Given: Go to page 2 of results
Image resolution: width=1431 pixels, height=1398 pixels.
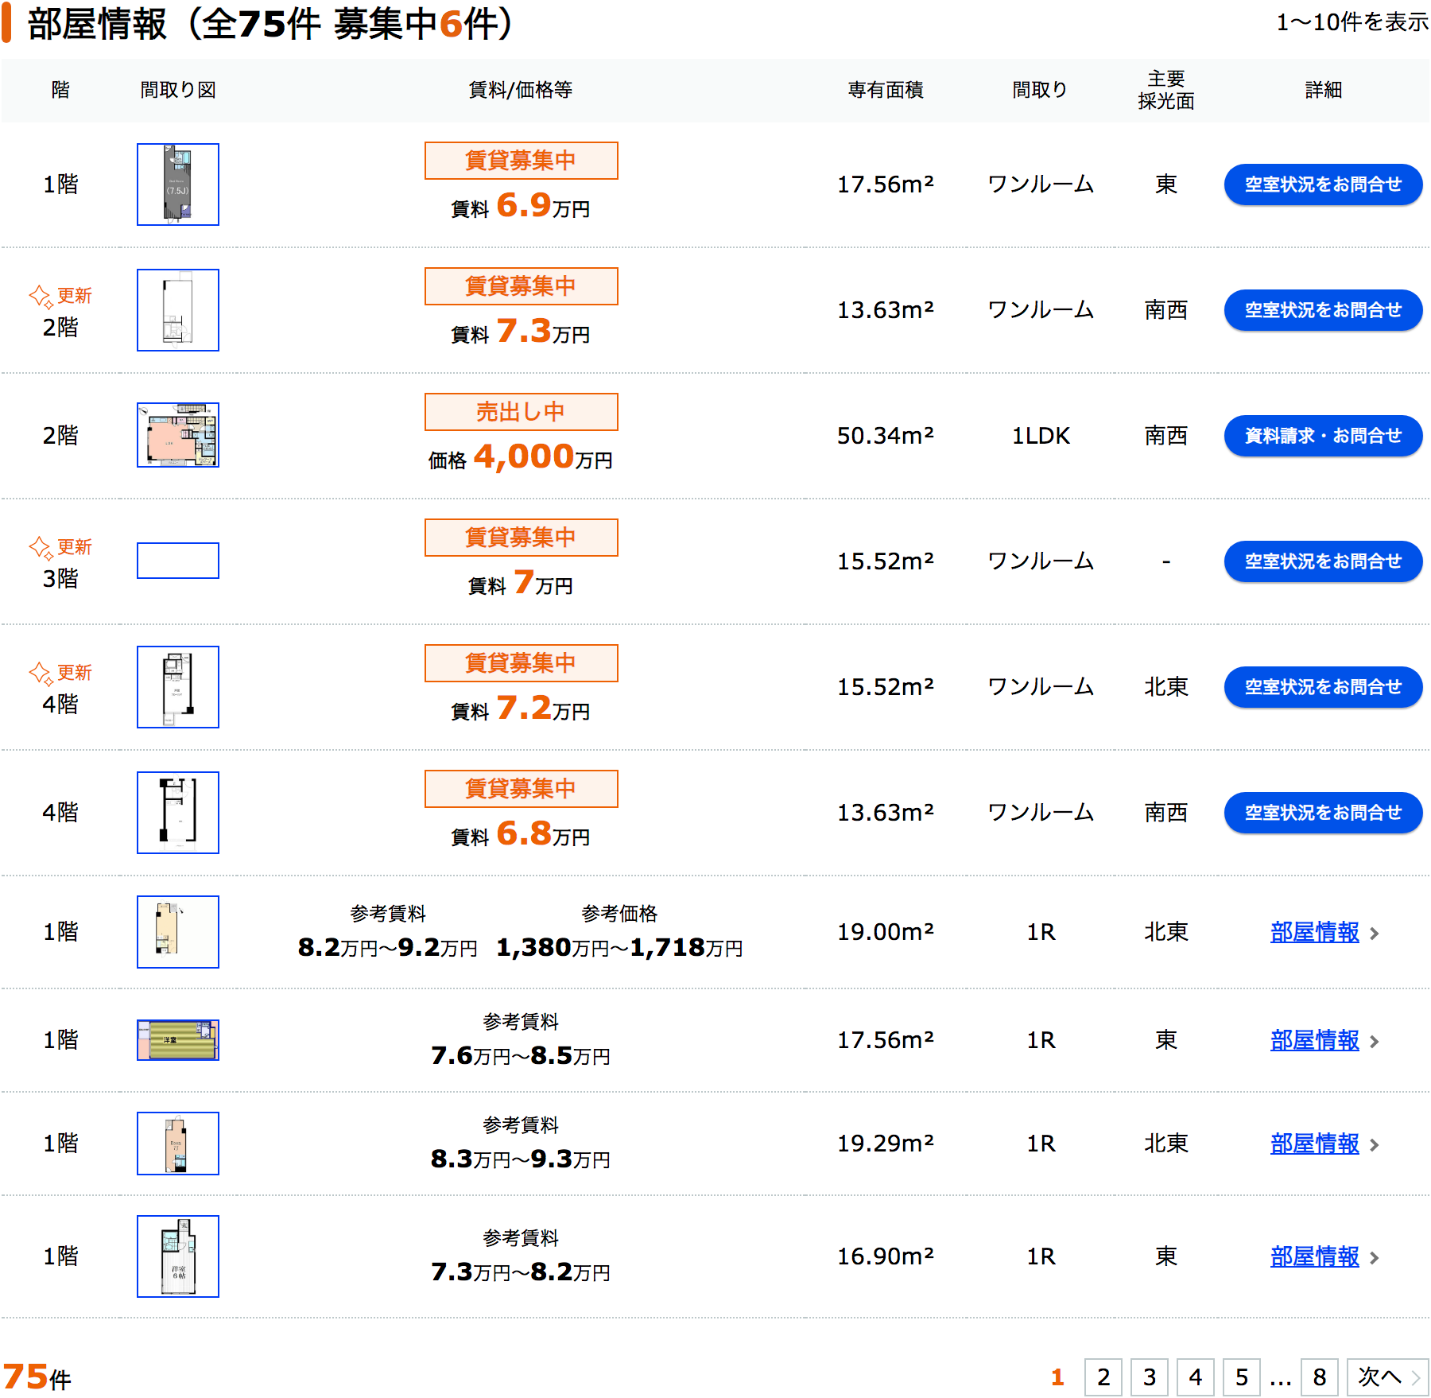Looking at the screenshot, I should tap(1103, 1377).
